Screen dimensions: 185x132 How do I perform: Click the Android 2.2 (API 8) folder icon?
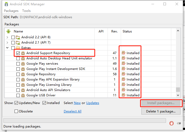coord(18,37)
